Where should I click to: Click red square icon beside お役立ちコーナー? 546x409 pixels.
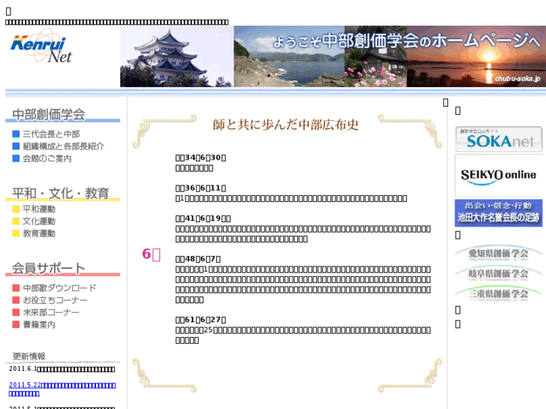[16, 300]
